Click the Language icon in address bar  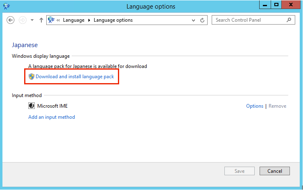pyautogui.click(x=51, y=20)
